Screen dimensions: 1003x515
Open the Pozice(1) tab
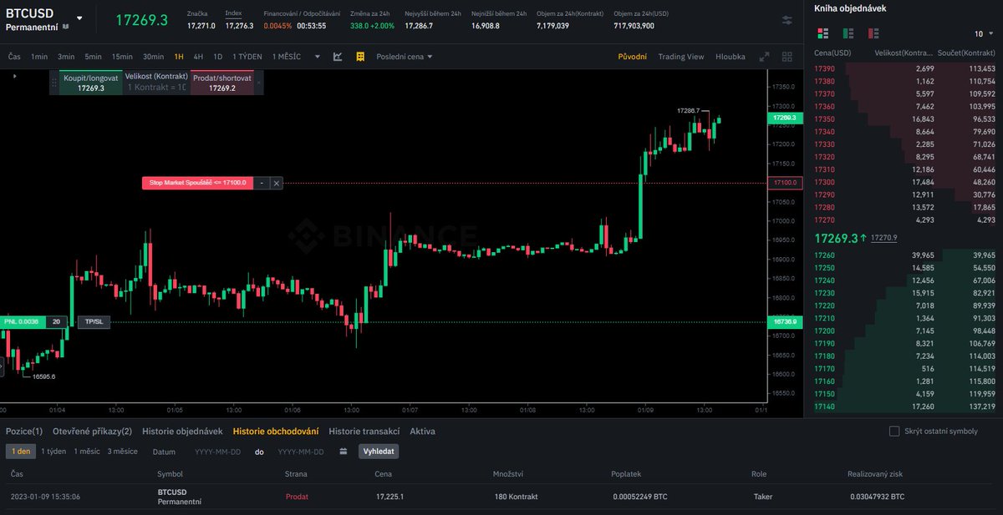coord(24,432)
